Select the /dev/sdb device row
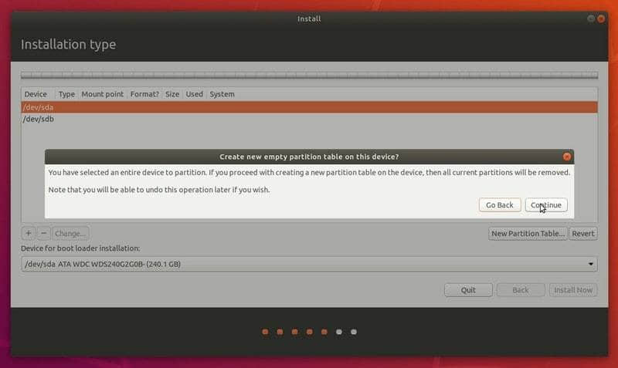618x368 pixels. click(x=310, y=119)
